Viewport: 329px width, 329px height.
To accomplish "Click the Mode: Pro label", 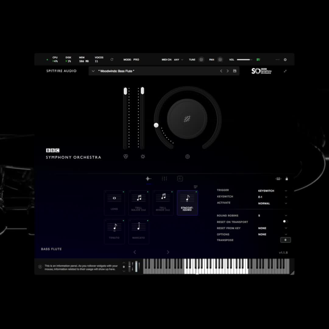I will (x=131, y=60).
